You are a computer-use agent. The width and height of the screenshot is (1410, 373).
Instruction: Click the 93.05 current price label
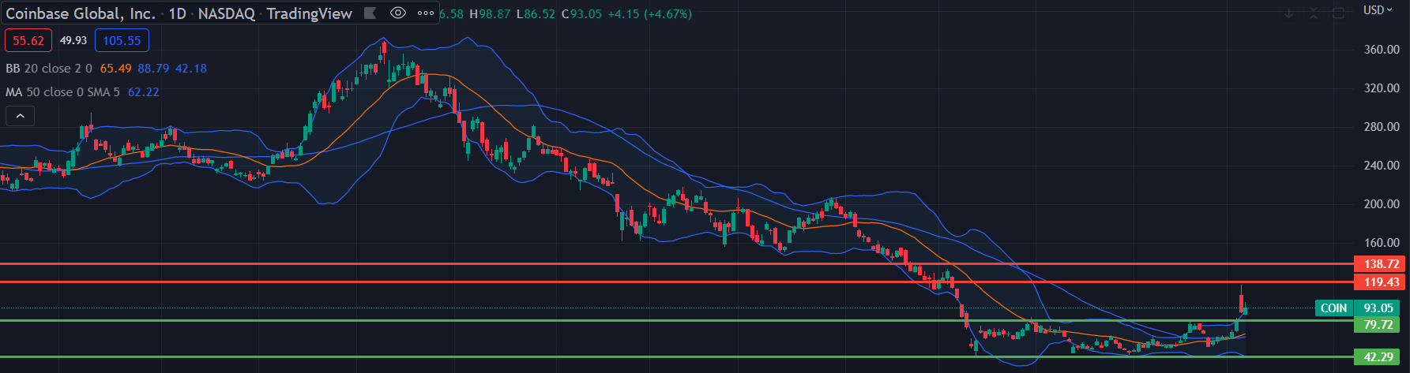point(1377,308)
